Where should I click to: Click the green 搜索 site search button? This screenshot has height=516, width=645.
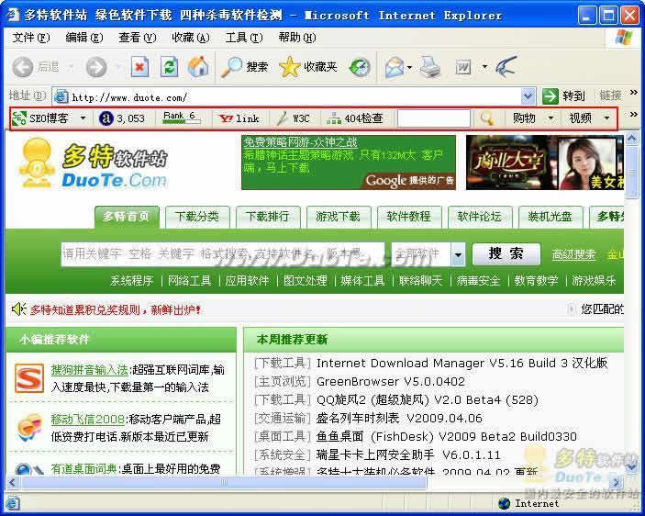(506, 254)
